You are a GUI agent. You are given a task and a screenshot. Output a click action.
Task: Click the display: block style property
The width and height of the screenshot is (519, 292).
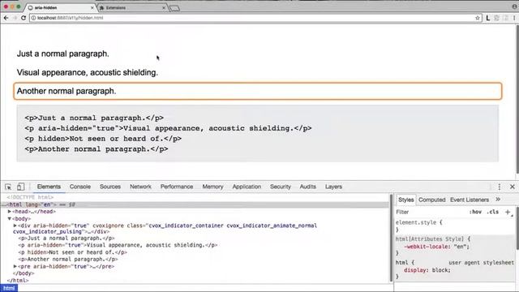click(427, 270)
